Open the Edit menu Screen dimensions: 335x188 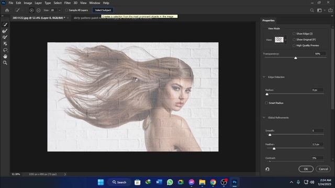18,3
